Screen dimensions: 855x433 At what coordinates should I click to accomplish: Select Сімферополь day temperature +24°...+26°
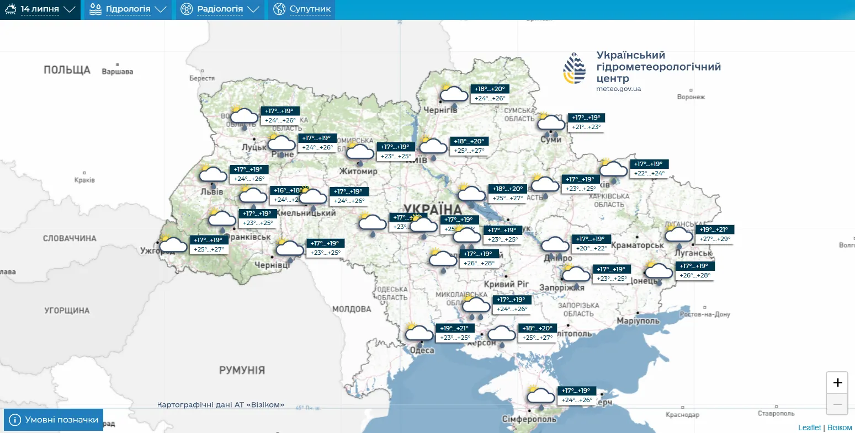pyautogui.click(x=577, y=400)
